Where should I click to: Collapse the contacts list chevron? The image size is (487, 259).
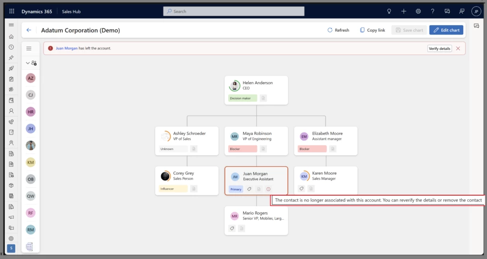[28, 63]
